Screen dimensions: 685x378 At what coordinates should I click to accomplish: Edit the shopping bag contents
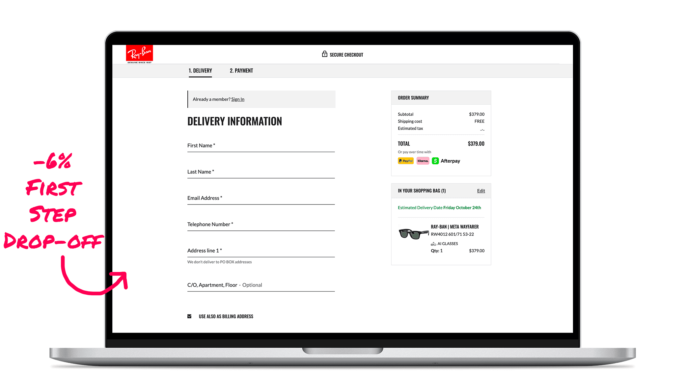(x=481, y=191)
